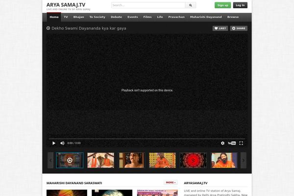Image resolution: width=294 pixels, height=196 pixels.
Task: Open the Life menu item
Action: coord(160,17)
